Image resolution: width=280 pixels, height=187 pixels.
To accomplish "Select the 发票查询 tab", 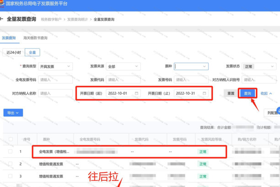I will (8, 38).
